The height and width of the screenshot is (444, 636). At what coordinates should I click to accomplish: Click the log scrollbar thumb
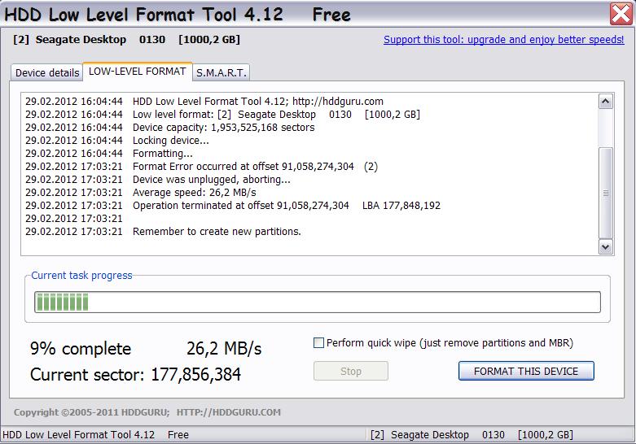click(606, 194)
